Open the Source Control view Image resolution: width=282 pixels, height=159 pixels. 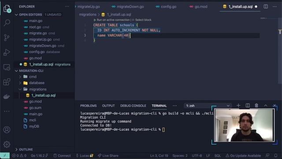[7, 38]
